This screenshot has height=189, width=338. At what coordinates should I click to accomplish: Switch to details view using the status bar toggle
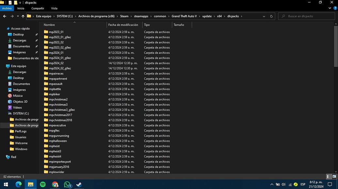pyautogui.click(x=328, y=176)
